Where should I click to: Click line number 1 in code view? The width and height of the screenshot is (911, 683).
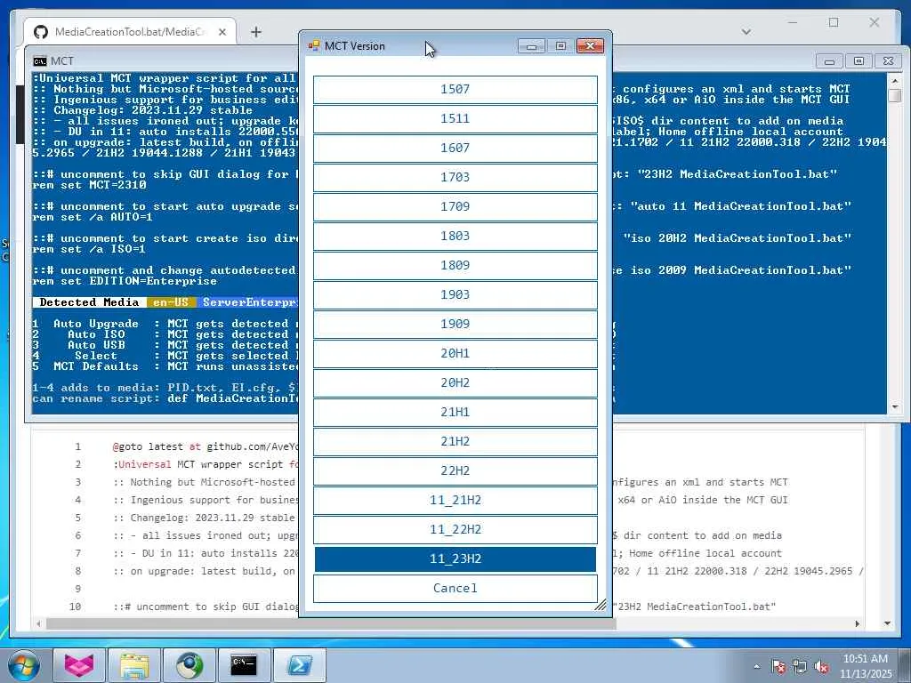pyautogui.click(x=78, y=447)
